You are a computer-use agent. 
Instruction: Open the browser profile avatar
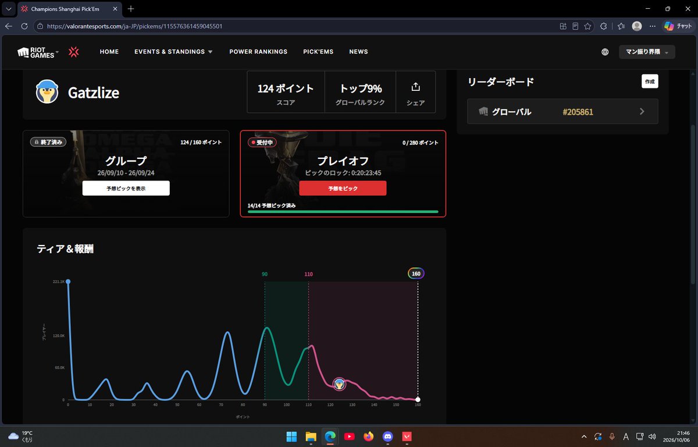637,26
